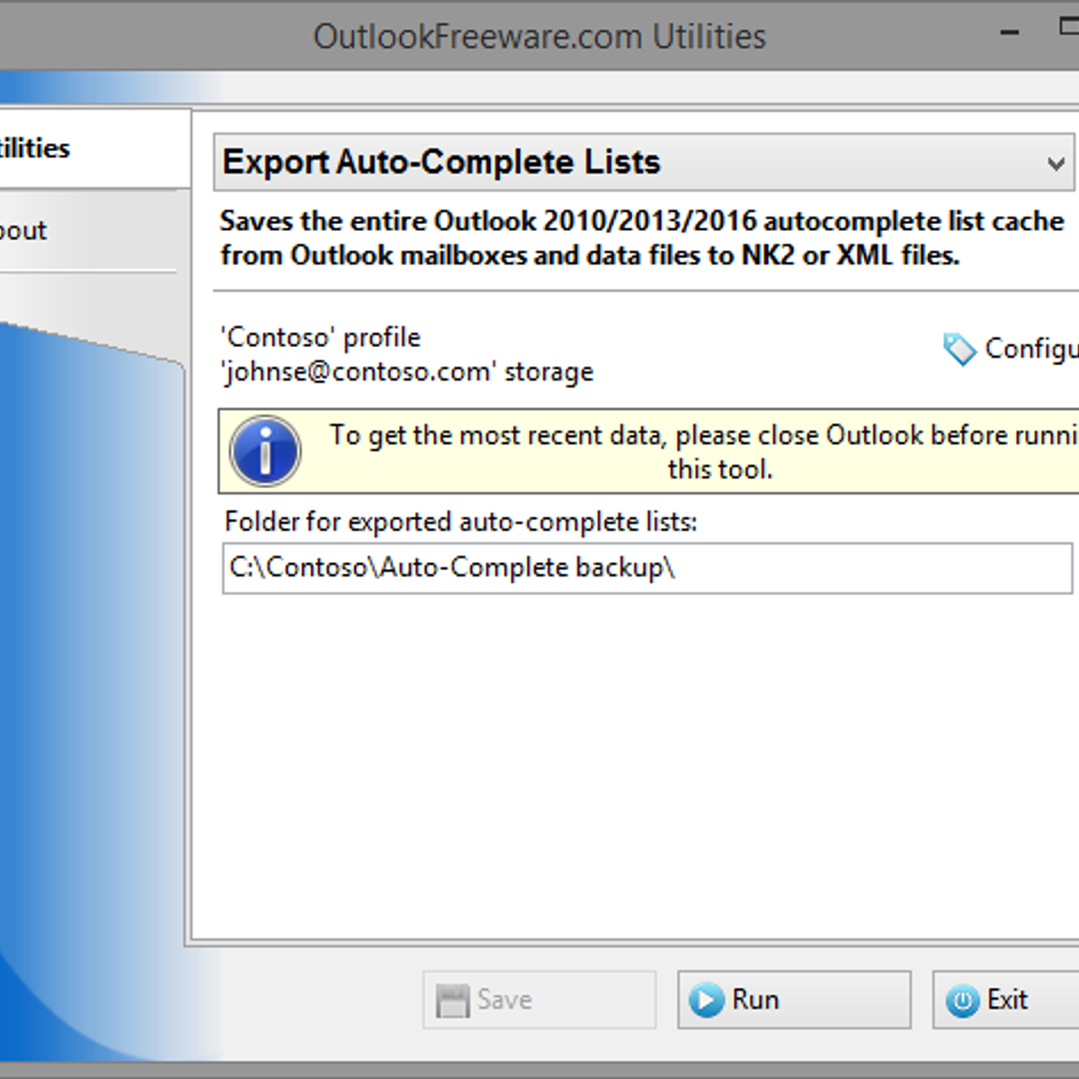Click the floppy disk Save icon

pyautogui.click(x=452, y=1000)
